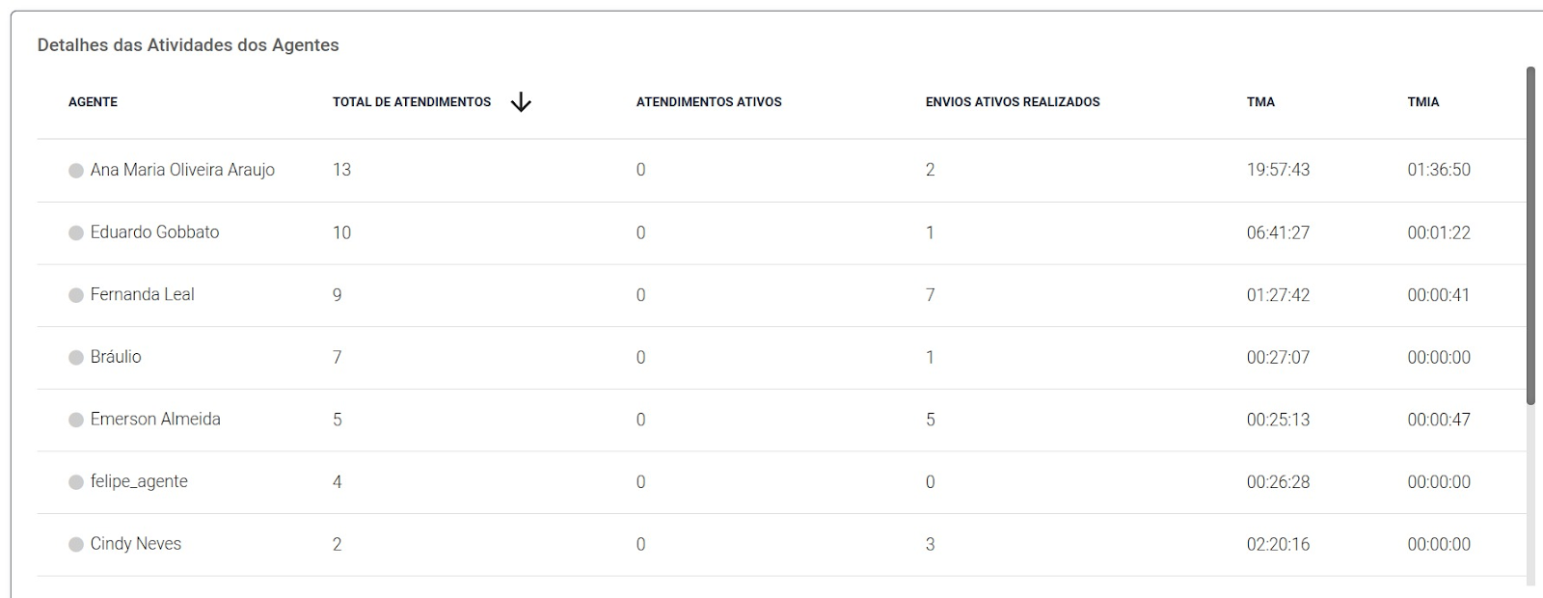The image size is (1543, 598).
Task: Click status dot next to Eduardo Gobbato
Action: click(76, 233)
